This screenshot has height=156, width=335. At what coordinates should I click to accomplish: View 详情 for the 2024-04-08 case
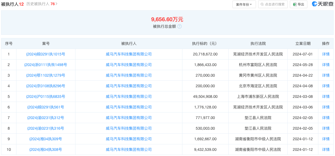326,86
